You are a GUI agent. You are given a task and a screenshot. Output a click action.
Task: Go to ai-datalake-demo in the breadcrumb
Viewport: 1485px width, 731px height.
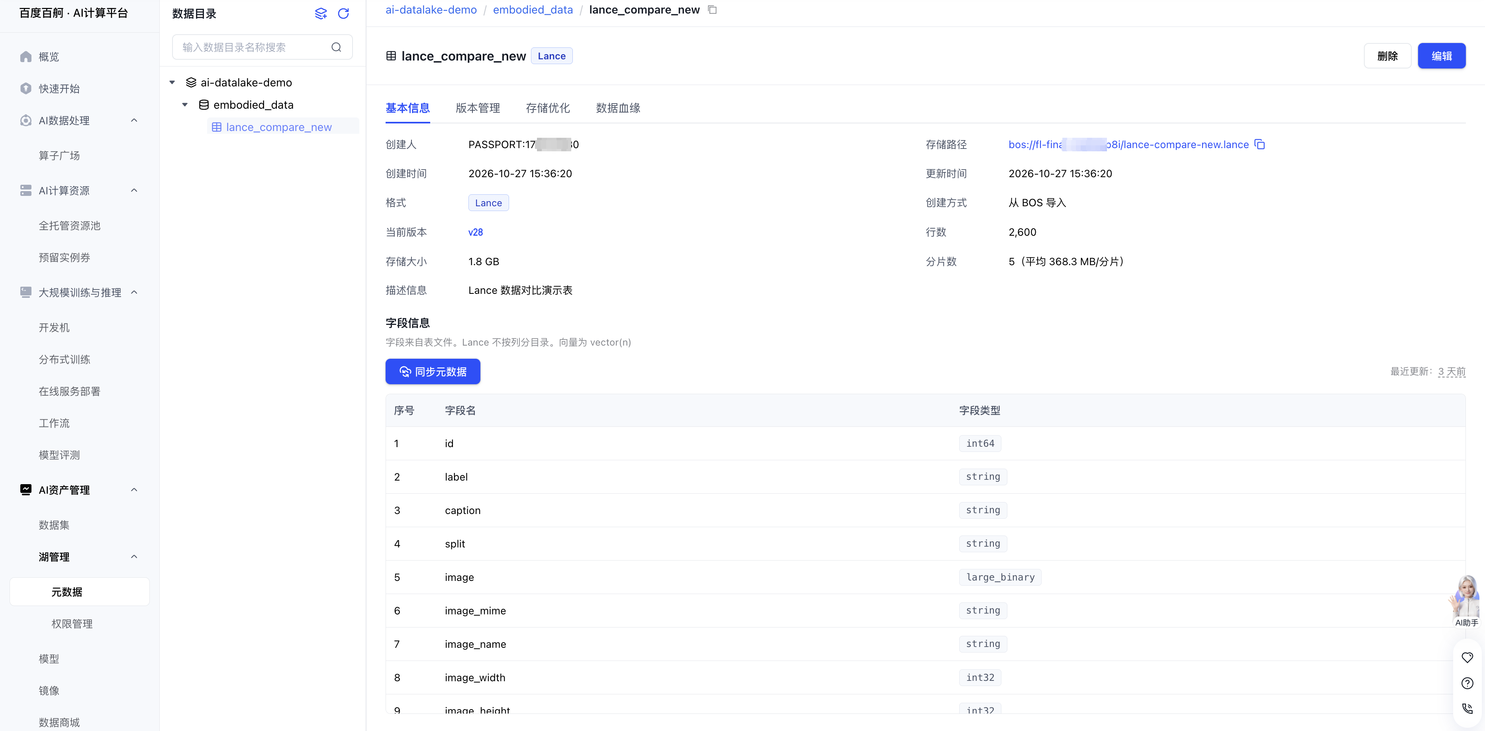431,10
